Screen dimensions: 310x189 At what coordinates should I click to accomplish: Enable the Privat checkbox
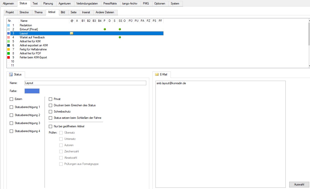[x=51, y=99]
